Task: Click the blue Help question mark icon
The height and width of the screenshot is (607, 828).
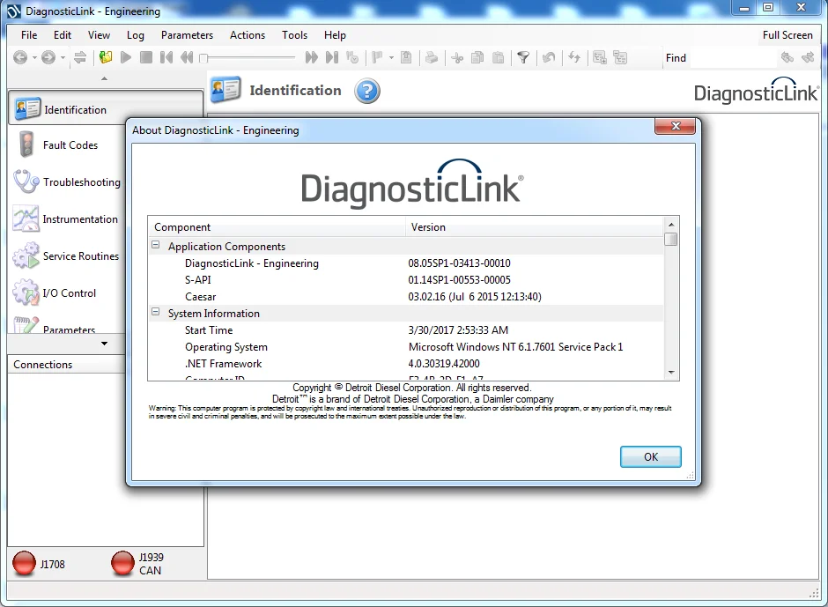Action: pos(367,91)
